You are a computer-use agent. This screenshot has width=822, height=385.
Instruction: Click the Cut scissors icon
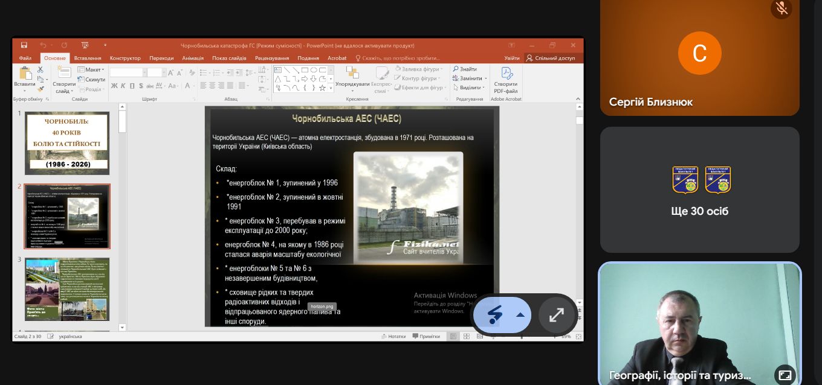pos(40,70)
